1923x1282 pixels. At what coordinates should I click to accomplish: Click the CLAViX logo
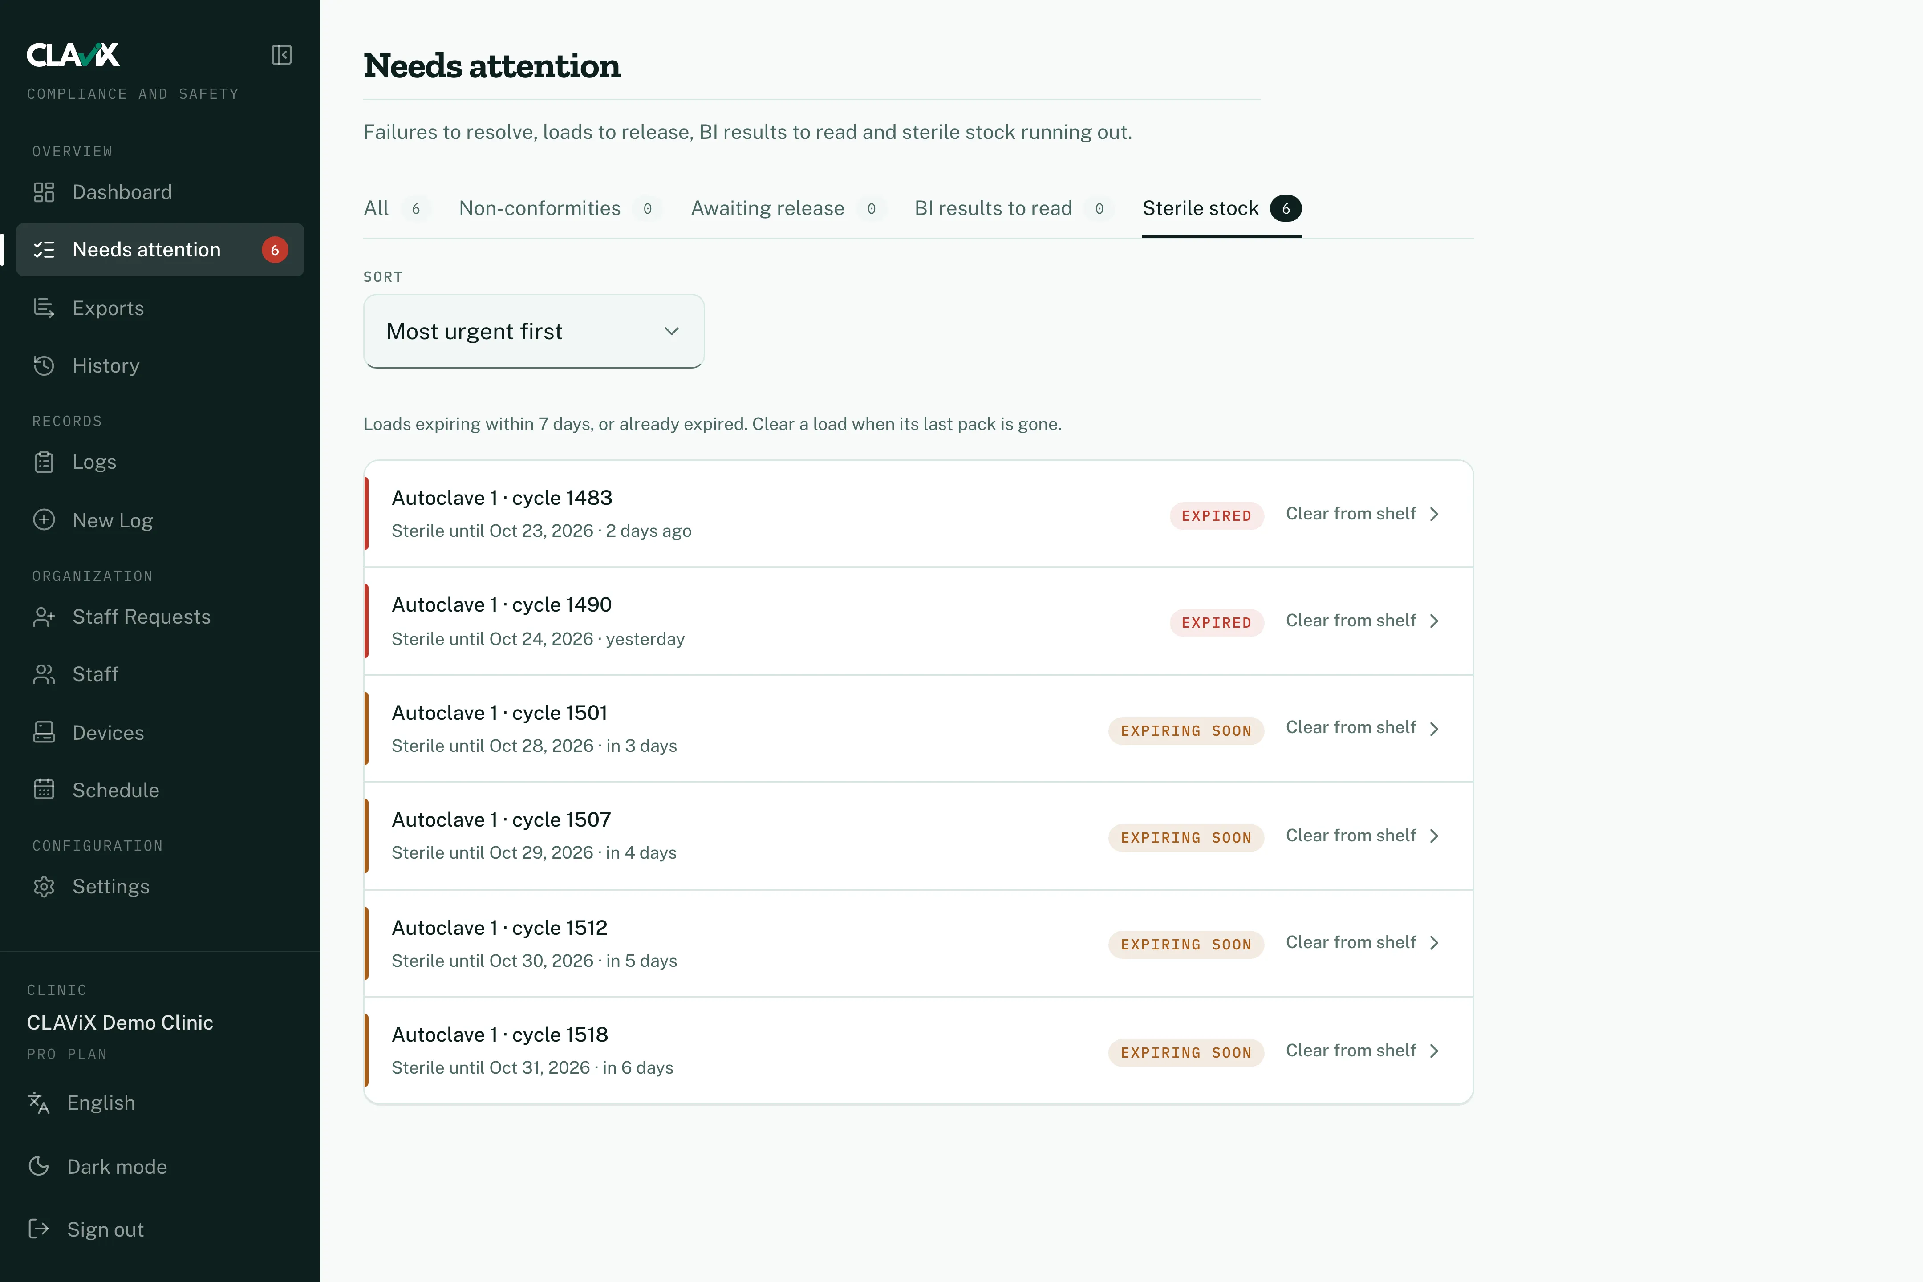point(73,55)
